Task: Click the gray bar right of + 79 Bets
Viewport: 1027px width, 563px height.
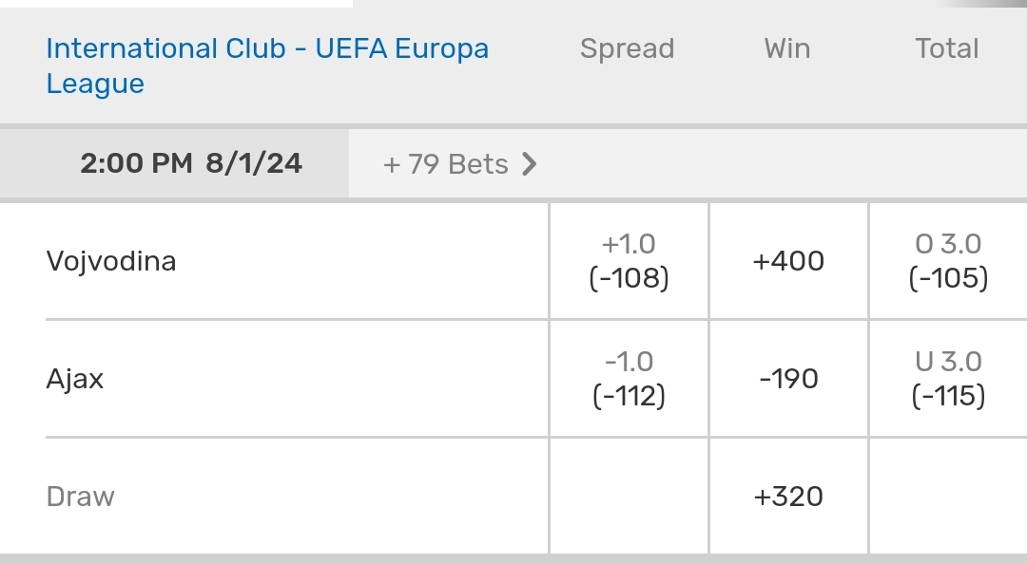Action: click(780, 164)
